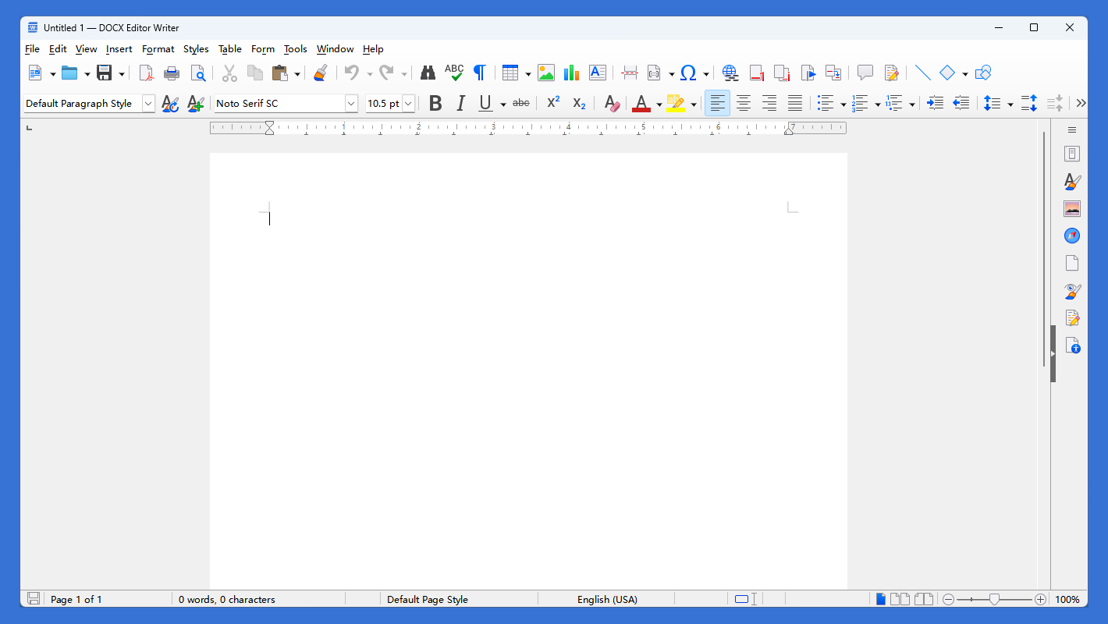Save document via status bar icon
1108x624 pixels.
coord(34,599)
